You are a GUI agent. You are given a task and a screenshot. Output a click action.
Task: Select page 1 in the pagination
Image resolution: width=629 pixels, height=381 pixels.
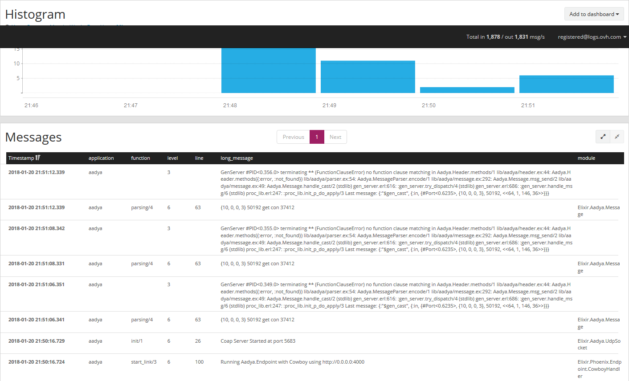pos(317,137)
